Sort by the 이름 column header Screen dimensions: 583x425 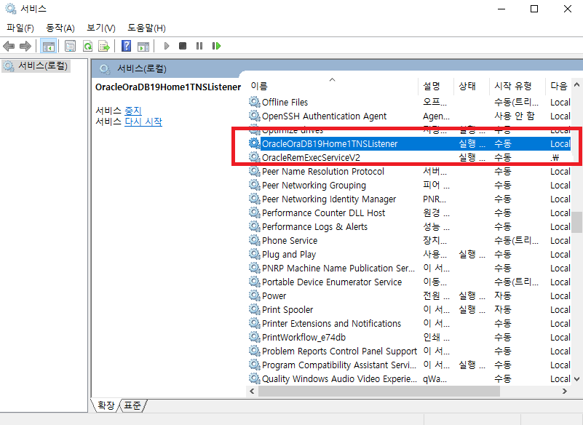tap(333, 86)
